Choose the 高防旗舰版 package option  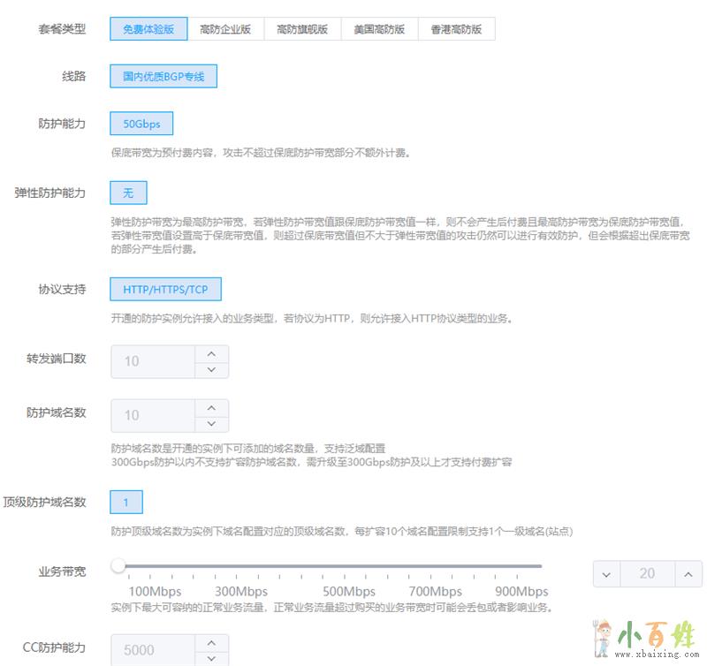(302, 29)
